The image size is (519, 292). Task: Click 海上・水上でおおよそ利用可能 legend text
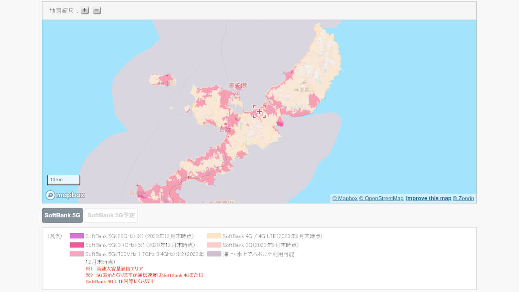(x=259, y=254)
